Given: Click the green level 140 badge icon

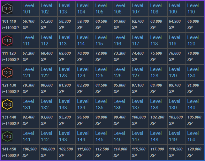Looking at the screenshot, I should coord(7,136).
